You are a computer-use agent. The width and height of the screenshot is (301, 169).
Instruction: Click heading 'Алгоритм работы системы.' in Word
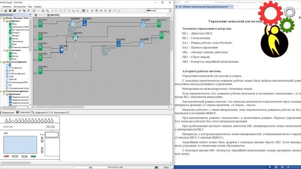point(202,71)
